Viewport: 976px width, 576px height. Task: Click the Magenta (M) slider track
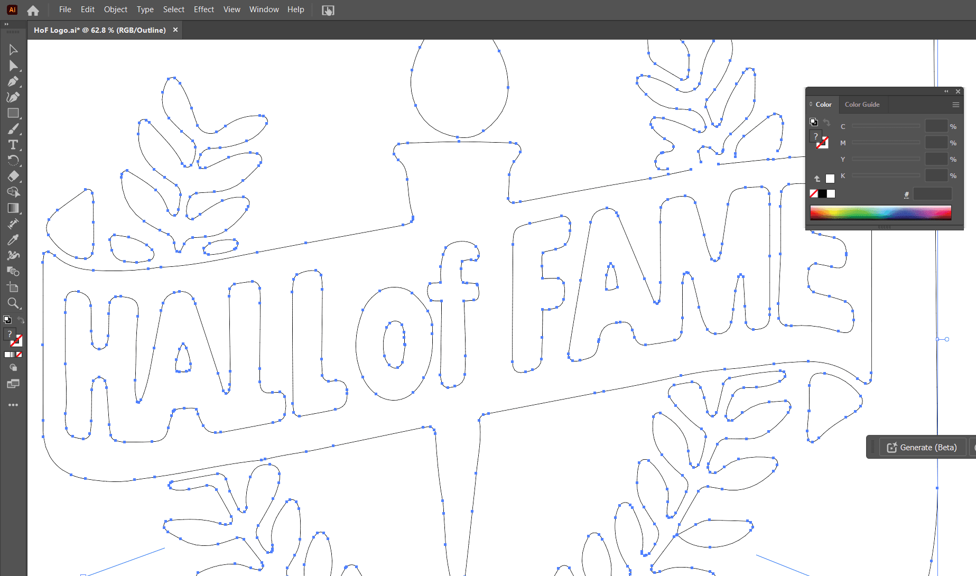pyautogui.click(x=886, y=143)
